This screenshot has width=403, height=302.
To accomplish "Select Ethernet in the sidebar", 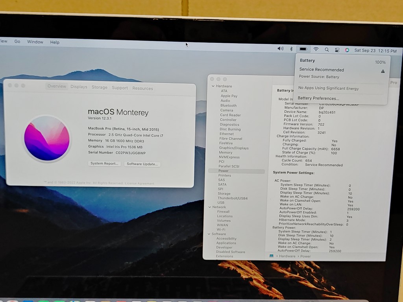I will [x=226, y=134].
